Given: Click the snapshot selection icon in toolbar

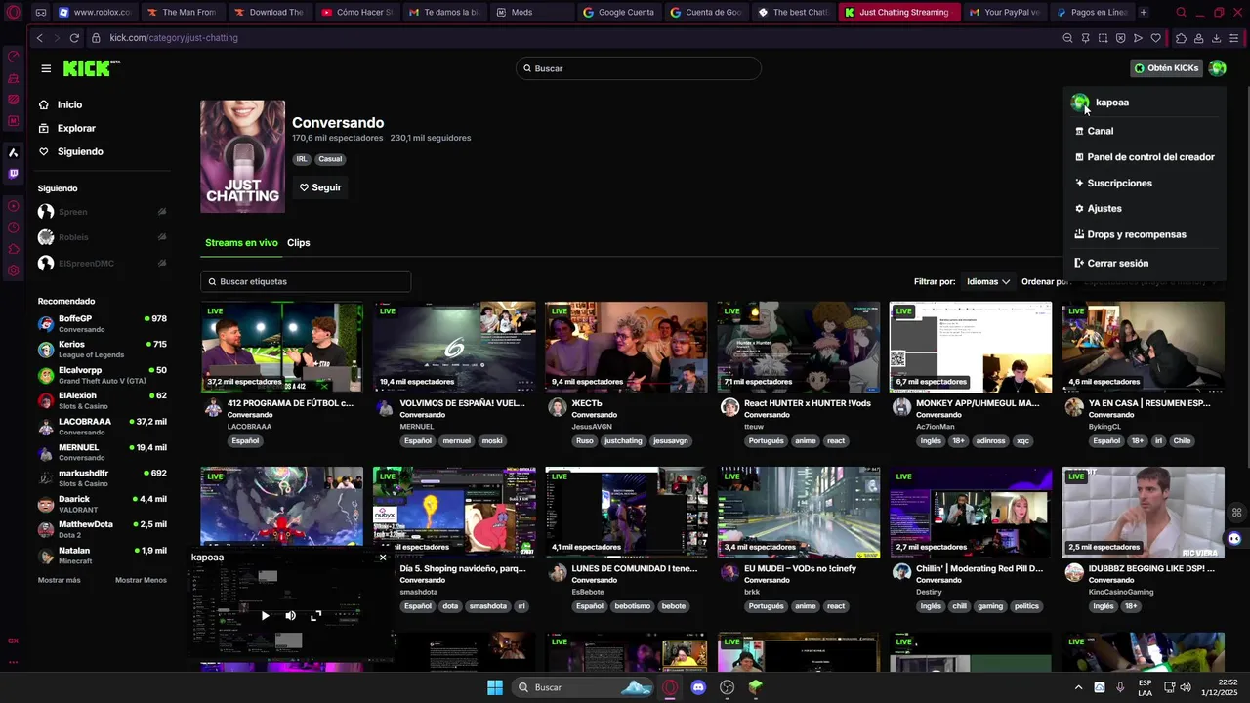Looking at the screenshot, I should [1103, 38].
